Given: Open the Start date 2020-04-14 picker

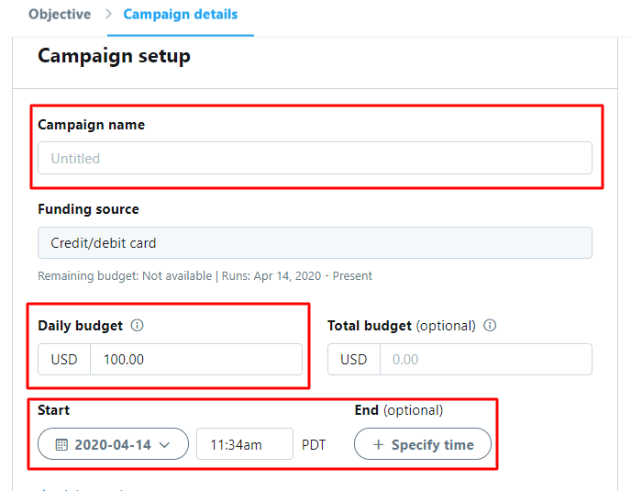Looking at the screenshot, I should pos(113,444).
